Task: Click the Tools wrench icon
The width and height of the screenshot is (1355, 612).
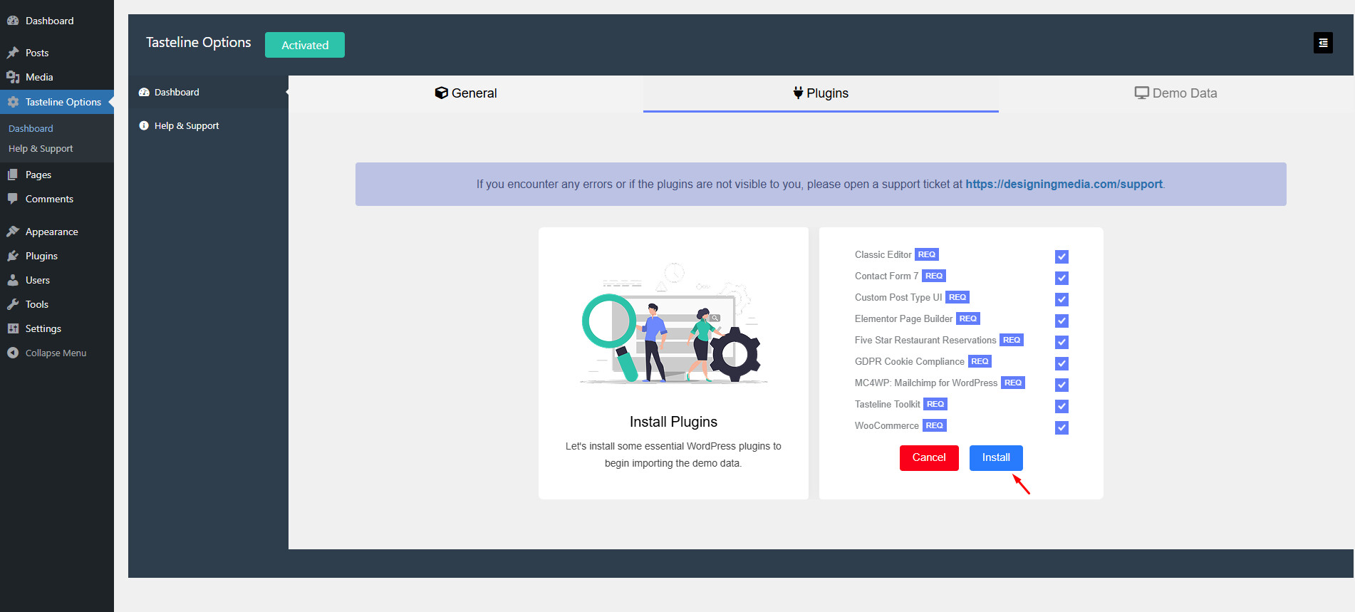Action: pyautogui.click(x=13, y=304)
